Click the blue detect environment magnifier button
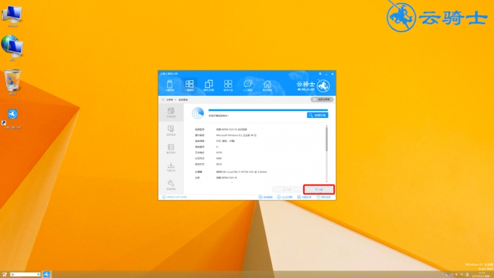Screen dimensions: 494x278 coord(317,115)
